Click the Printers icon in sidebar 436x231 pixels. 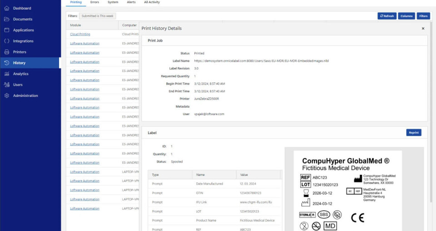pos(6,52)
